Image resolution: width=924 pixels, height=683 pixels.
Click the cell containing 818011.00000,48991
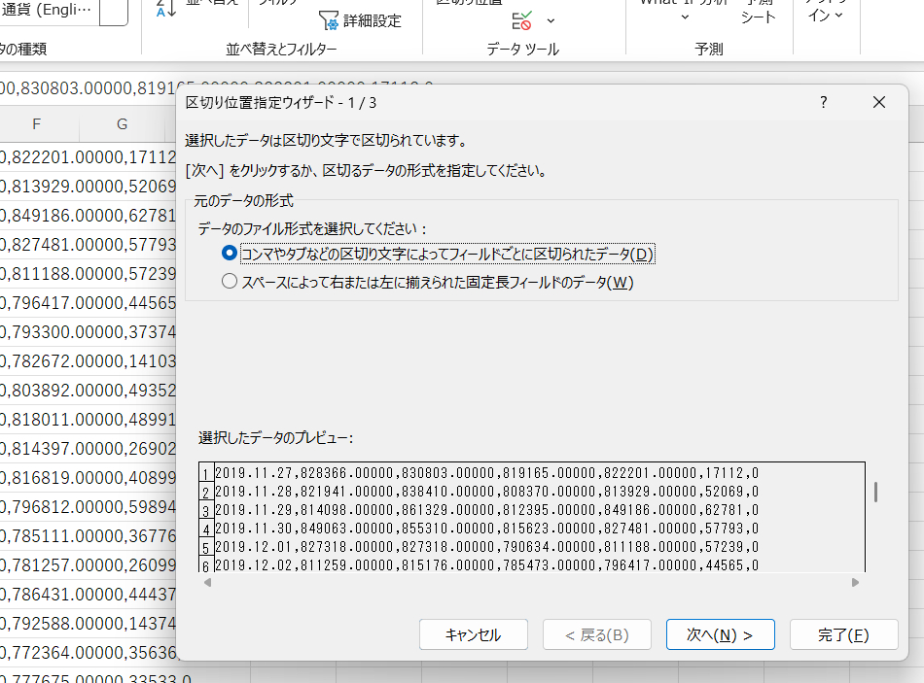pos(89,419)
